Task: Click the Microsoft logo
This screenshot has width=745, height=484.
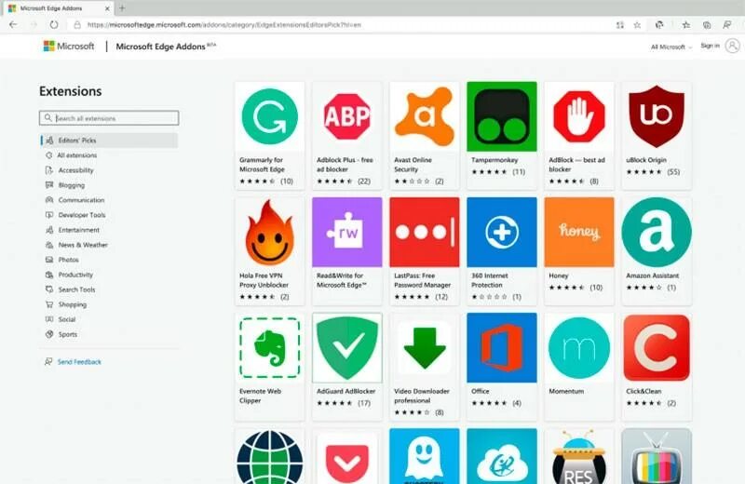Action: 69,46
